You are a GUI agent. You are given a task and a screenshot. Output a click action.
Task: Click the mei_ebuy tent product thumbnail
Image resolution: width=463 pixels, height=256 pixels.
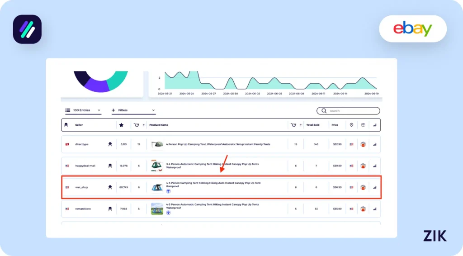point(157,187)
